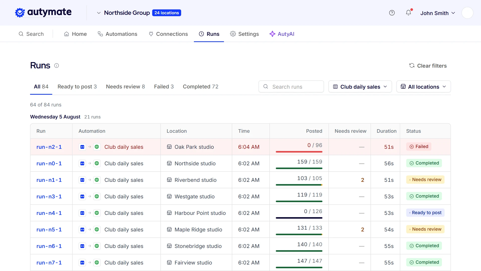Click the Connections plug icon

click(x=151, y=34)
